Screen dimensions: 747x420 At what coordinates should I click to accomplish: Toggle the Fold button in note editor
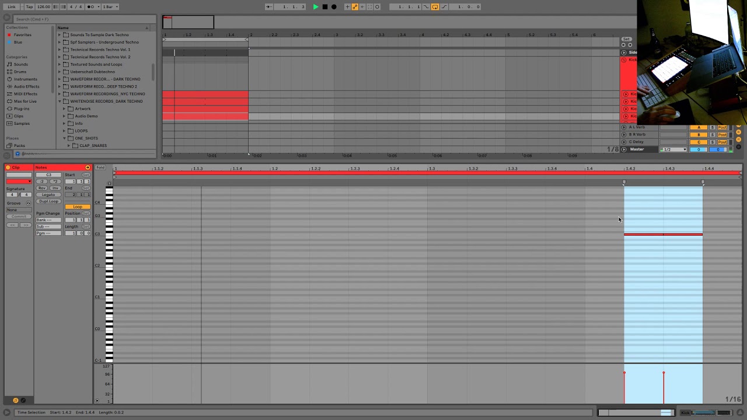point(100,168)
